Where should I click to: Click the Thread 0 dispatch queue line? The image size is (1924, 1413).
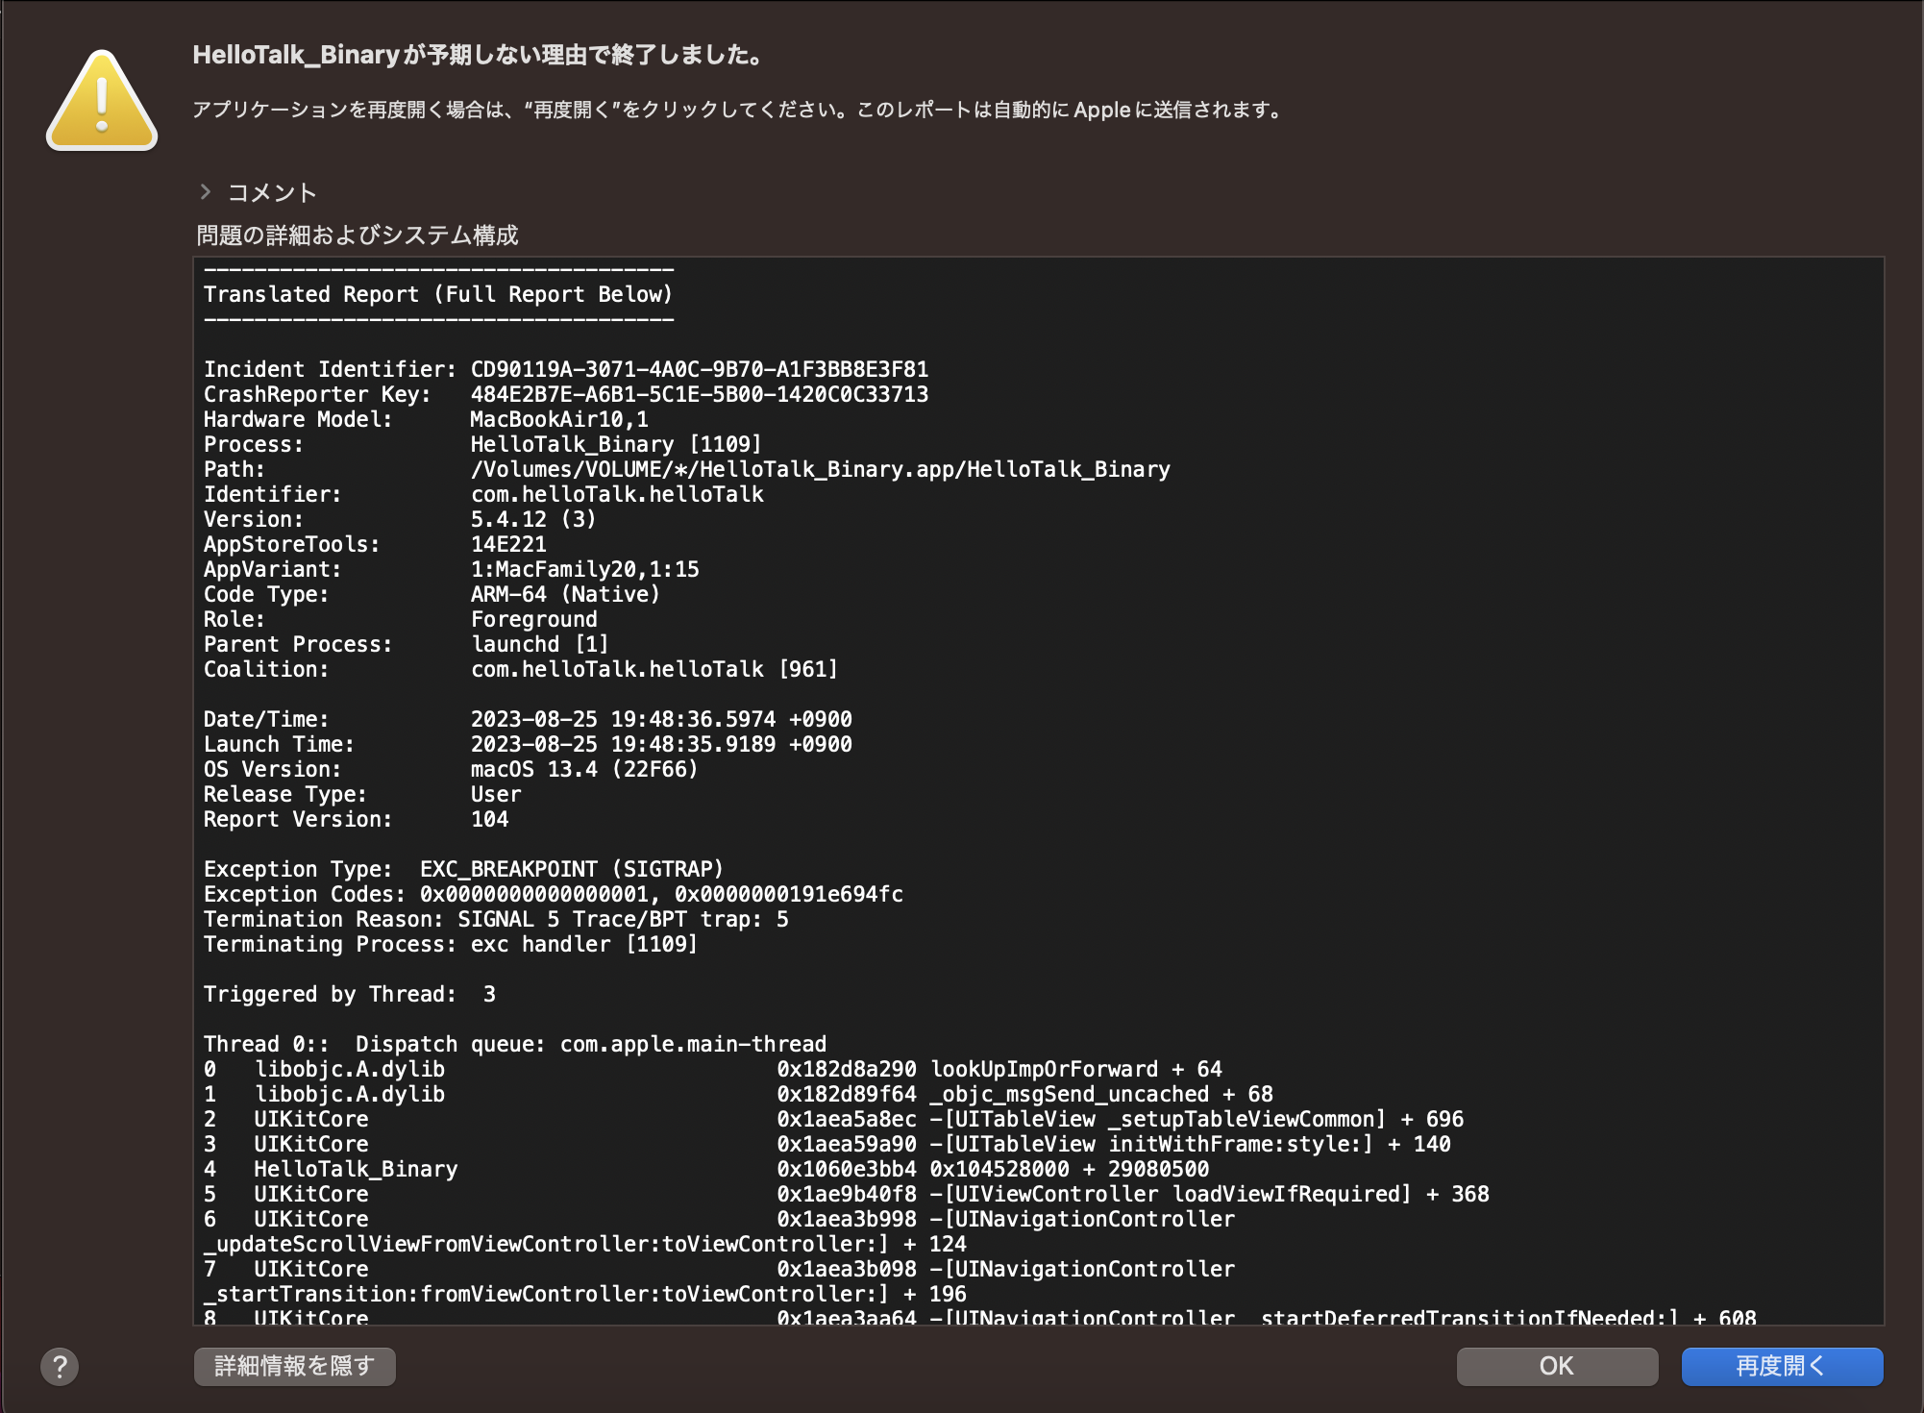pos(514,1044)
